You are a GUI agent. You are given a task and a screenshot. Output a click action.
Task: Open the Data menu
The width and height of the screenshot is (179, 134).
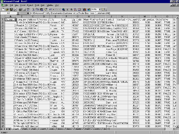[42, 5]
